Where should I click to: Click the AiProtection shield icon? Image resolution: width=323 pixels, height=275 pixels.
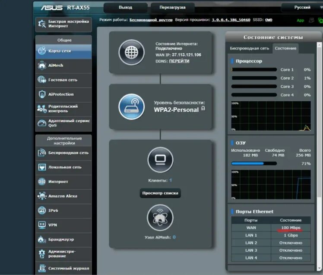pyautogui.click(x=42, y=94)
